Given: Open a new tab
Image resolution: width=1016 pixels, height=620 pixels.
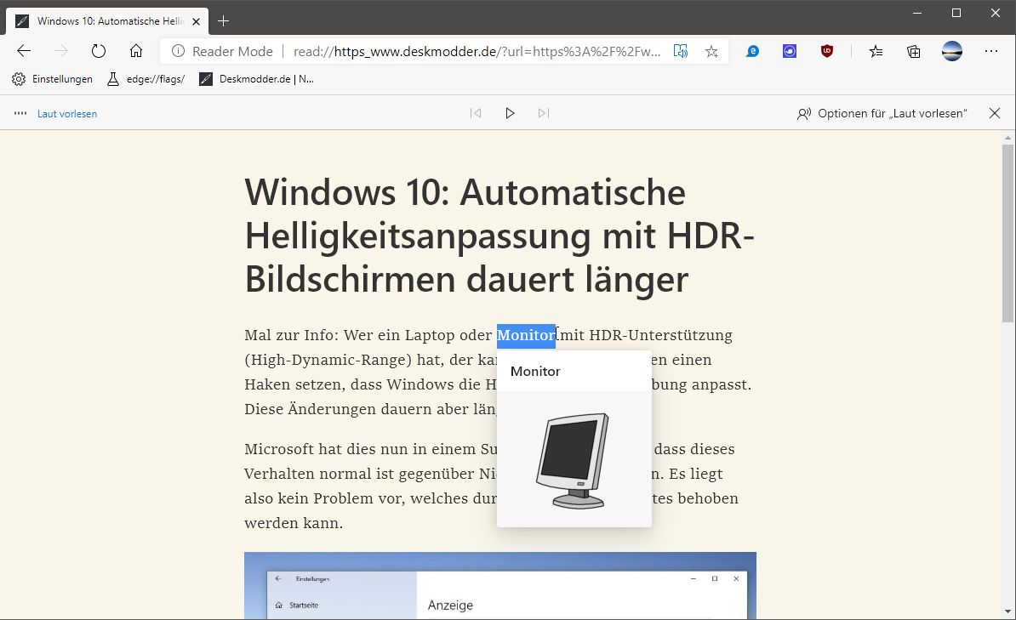Looking at the screenshot, I should coord(223,20).
